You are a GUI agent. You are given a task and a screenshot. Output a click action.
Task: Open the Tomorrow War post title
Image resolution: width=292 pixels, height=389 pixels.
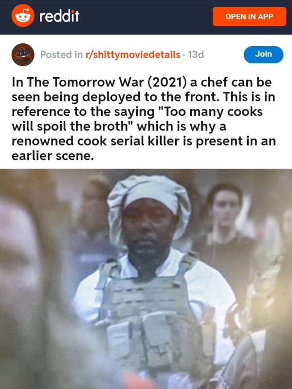click(144, 119)
